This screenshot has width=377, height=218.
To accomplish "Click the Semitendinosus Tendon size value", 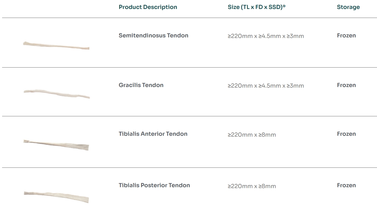I will point(265,36).
